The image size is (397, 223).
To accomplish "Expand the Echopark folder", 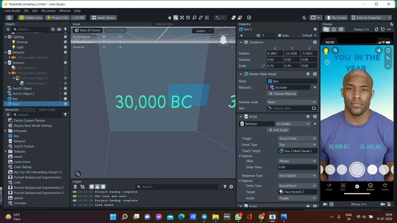I will tap(5, 131).
